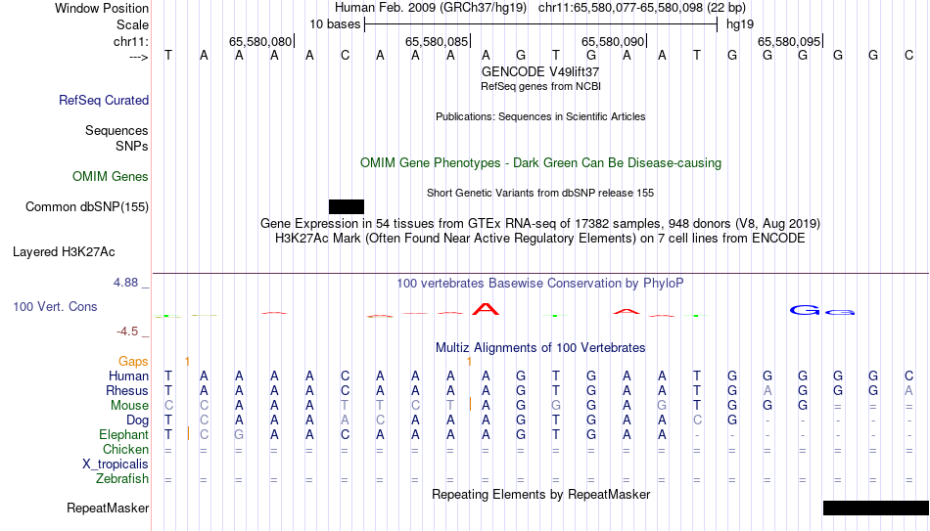Click the hg19 label beside the scale bar
Viewport: 930px width, 531px height.
[740, 24]
